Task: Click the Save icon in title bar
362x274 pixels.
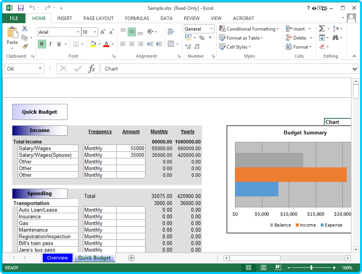Action: click(x=21, y=8)
